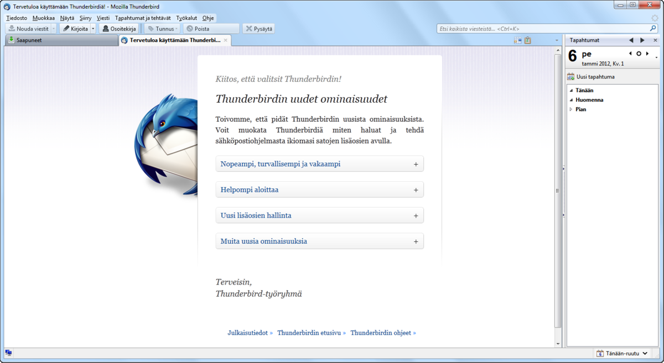Screen dimensions: 664x363
Task: Open the dropdown arrow next to Kirjoita
Action: [93, 29]
